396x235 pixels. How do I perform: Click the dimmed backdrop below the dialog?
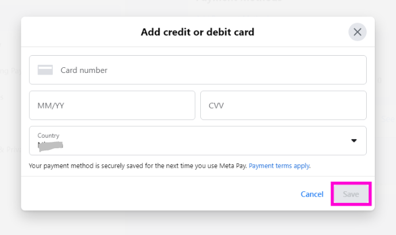click(198, 223)
